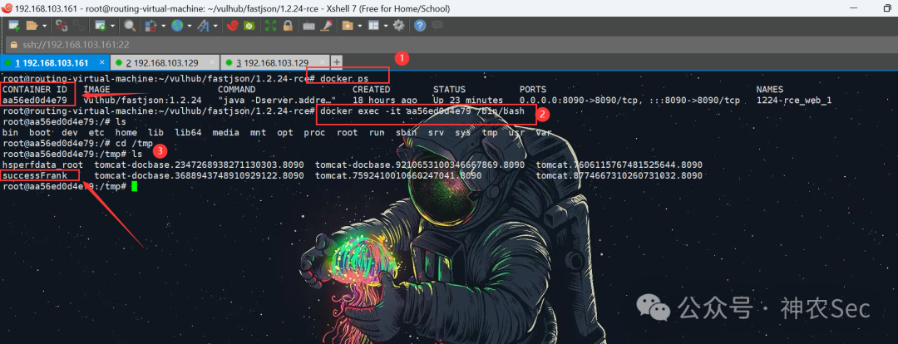The width and height of the screenshot is (898, 344).
Task: Close tab 2 192.168.103.129
Action: [x=213, y=62]
